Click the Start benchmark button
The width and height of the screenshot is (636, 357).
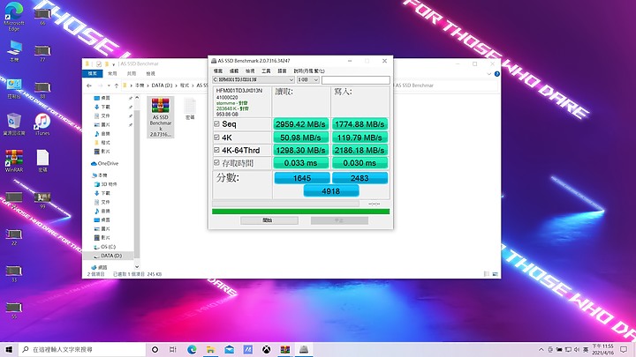point(269,220)
